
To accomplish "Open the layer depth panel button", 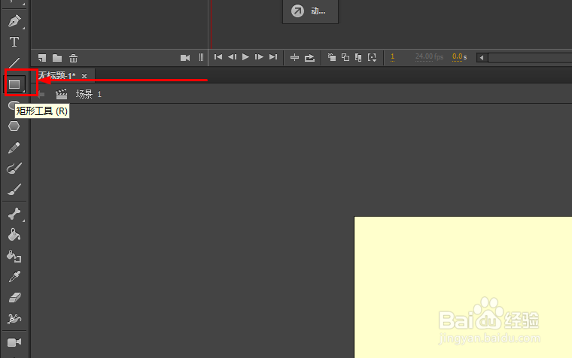I will click(x=201, y=58).
